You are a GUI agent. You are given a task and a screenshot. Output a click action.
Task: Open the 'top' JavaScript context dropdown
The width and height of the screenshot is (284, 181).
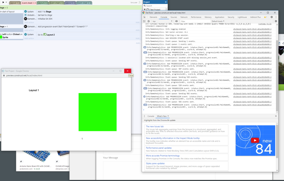(162, 21)
